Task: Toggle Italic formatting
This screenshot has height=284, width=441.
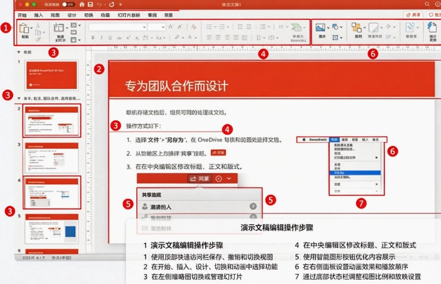Action: 101,37
